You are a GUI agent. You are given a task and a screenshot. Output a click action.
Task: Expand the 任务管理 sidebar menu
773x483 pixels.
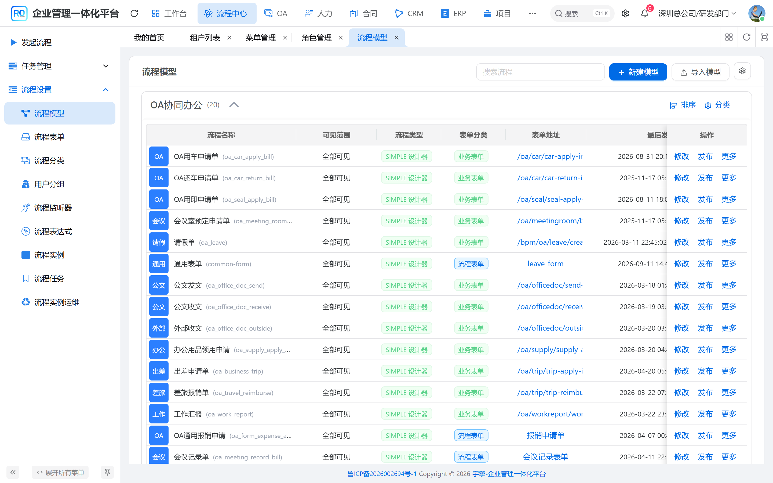[x=60, y=66]
